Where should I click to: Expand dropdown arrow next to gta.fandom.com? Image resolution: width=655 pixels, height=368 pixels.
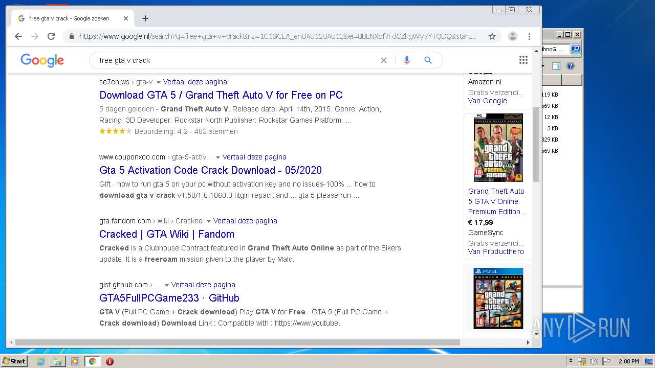tap(208, 221)
